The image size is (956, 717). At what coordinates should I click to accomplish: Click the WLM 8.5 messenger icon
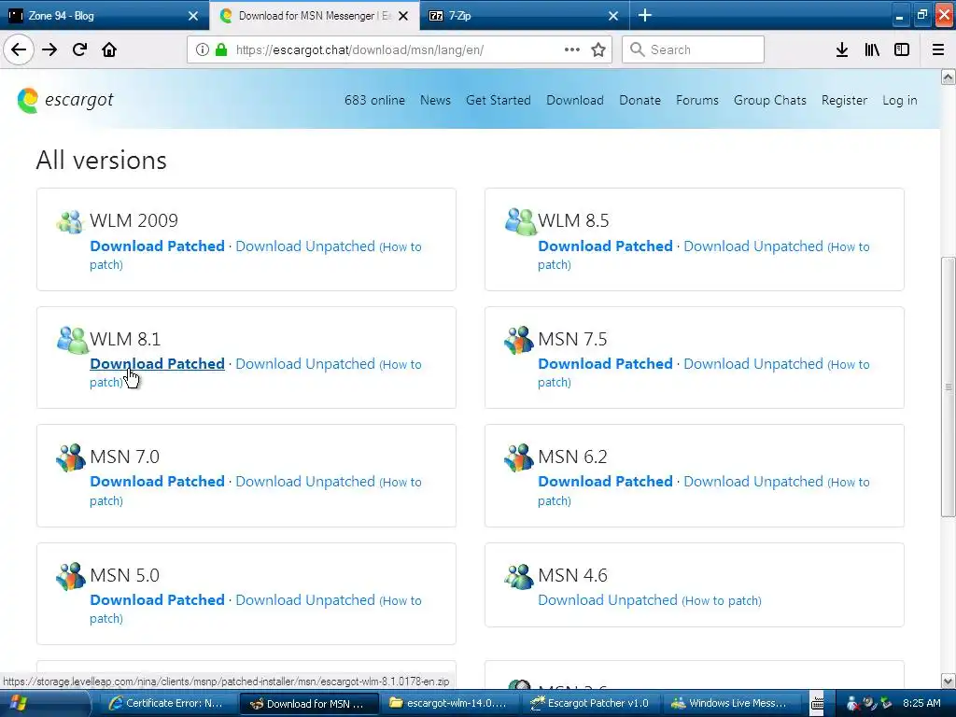[520, 221]
